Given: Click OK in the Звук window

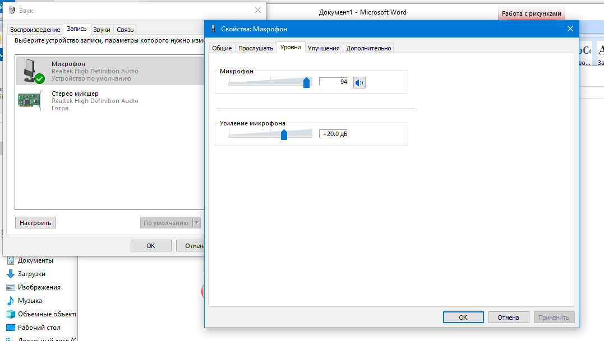Looking at the screenshot, I should click(151, 246).
